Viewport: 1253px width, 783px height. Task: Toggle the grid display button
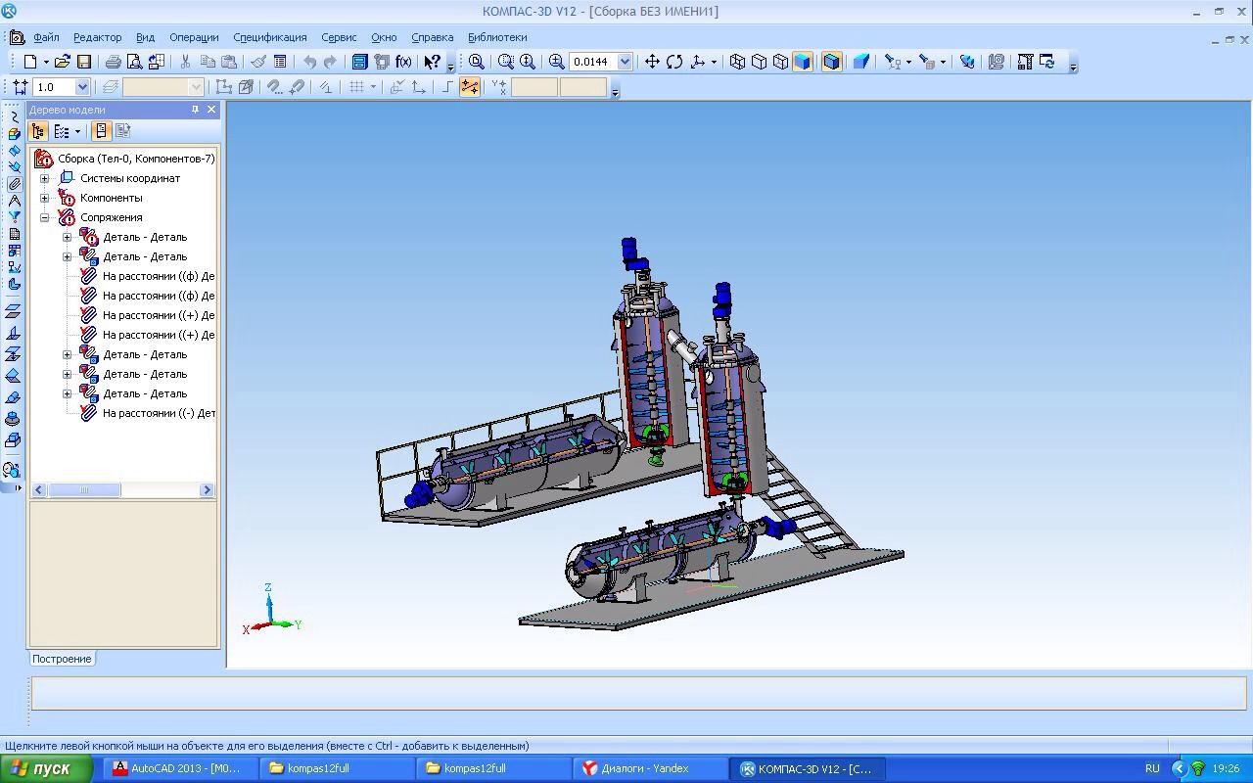click(357, 87)
